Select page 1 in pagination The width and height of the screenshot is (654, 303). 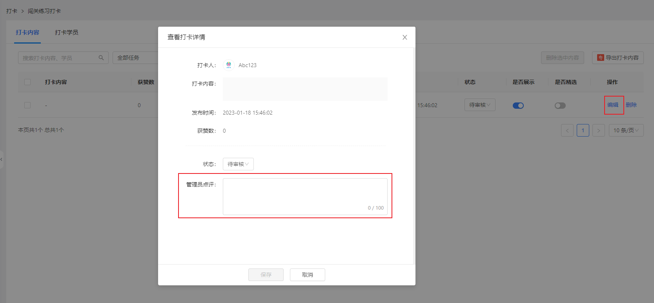tap(583, 130)
